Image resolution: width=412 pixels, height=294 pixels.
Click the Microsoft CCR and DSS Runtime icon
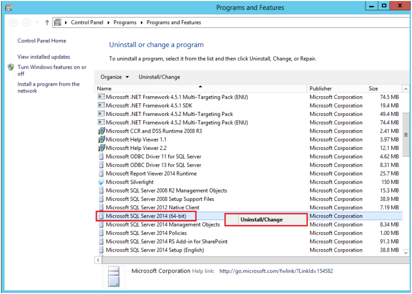pyautogui.click(x=101, y=131)
